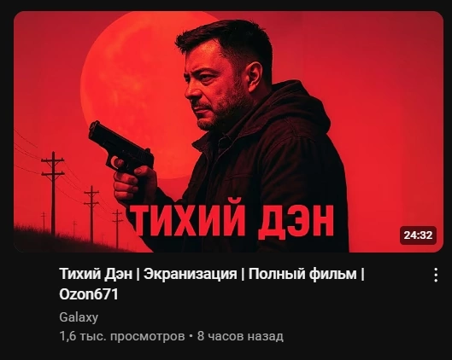452x360 pixels.
Task: Open the Тихий Дэн video thumbnail
Action: pos(228,131)
